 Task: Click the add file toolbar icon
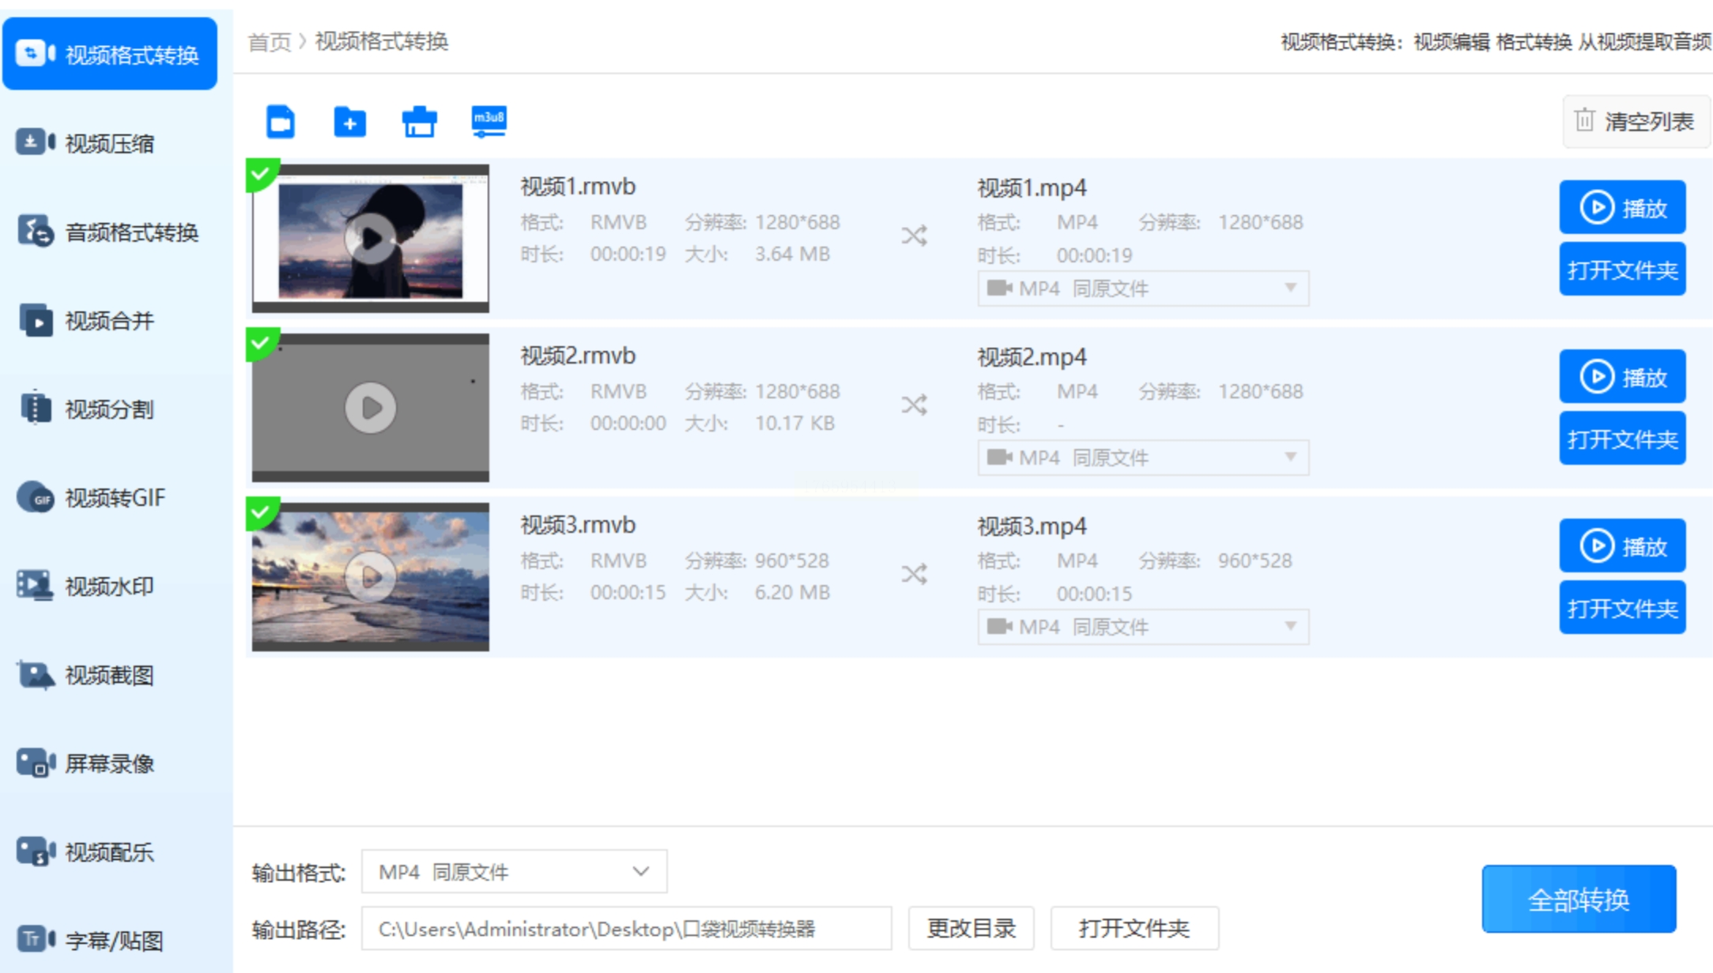[281, 122]
